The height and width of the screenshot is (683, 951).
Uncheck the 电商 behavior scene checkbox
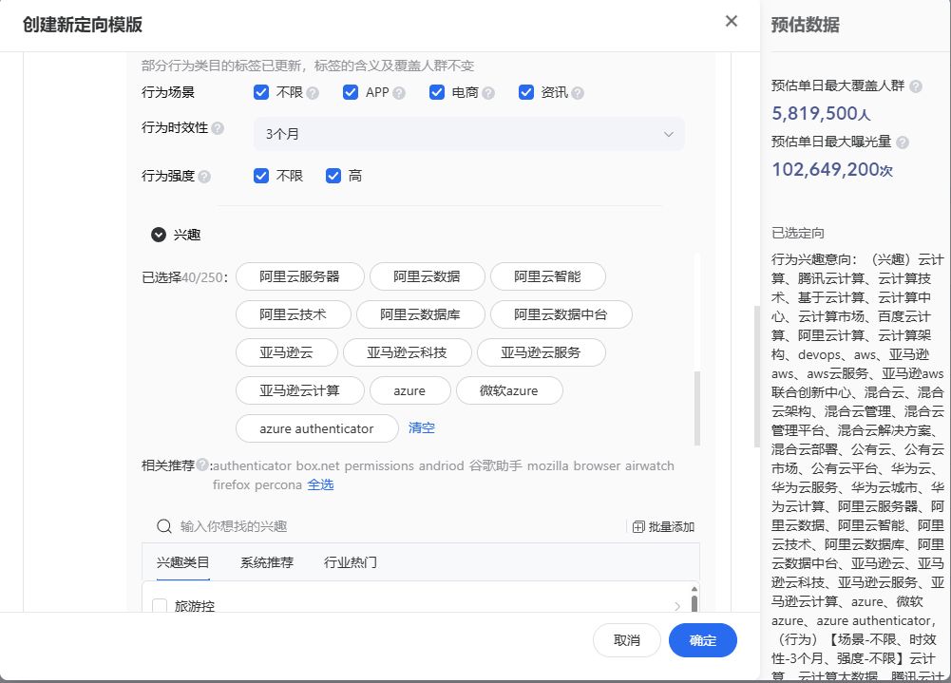coord(436,92)
